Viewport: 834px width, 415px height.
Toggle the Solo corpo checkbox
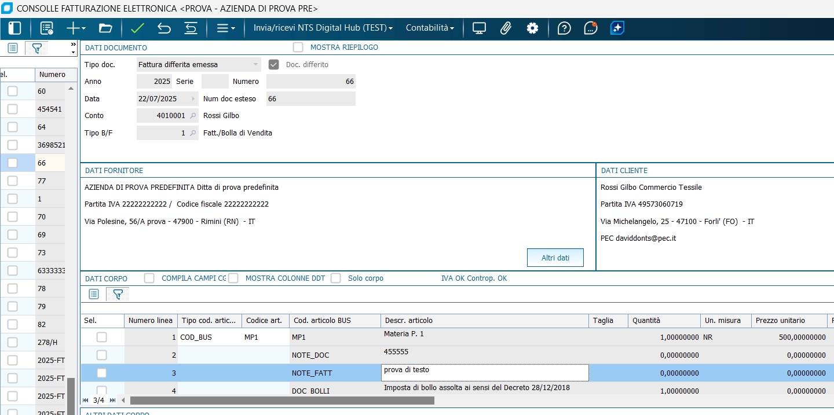point(336,278)
